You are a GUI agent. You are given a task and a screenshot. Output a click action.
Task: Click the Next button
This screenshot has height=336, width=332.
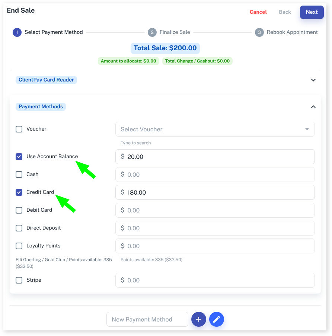312,12
